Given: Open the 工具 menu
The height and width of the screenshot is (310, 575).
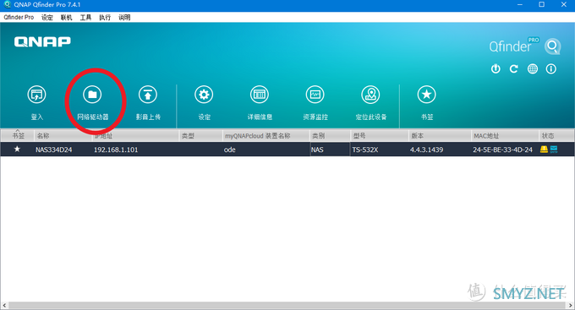Looking at the screenshot, I should (x=85, y=17).
